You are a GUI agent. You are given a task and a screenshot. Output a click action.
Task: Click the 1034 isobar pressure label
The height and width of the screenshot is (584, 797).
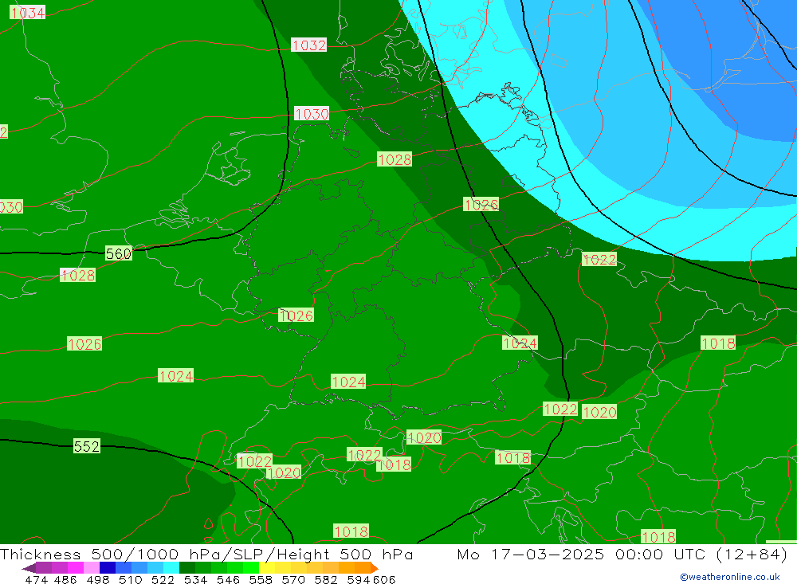point(27,12)
